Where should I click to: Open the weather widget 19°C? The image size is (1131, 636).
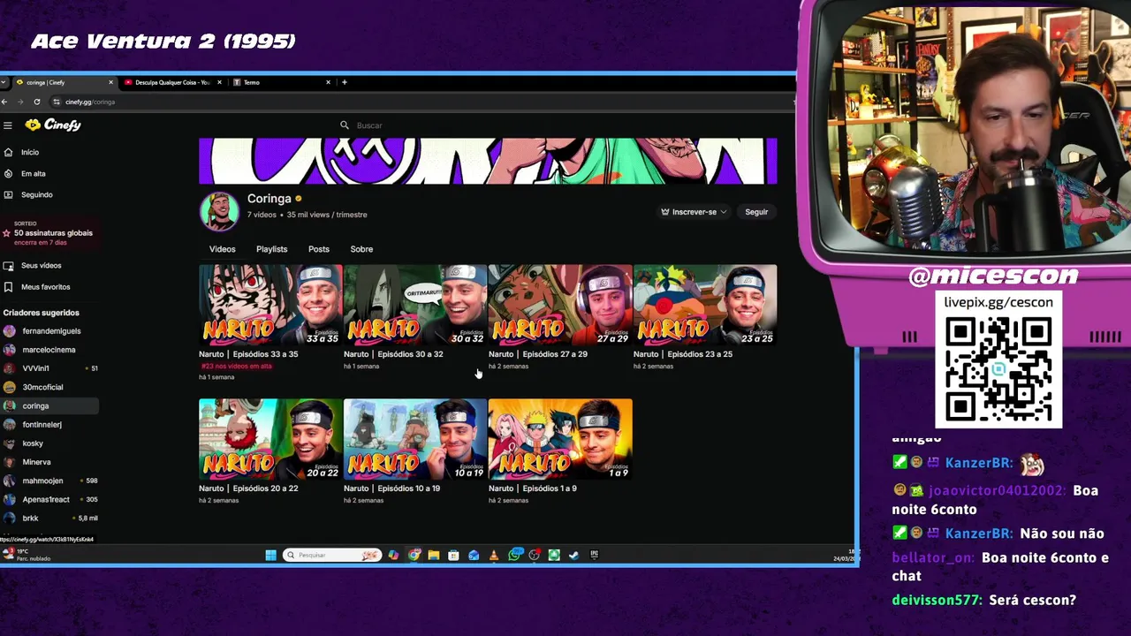[27, 555]
